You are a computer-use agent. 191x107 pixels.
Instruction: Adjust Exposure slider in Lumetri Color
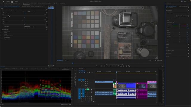click(x=180, y=32)
